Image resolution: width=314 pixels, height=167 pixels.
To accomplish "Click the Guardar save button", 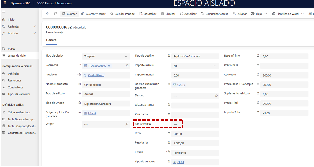I will (x=69, y=14).
